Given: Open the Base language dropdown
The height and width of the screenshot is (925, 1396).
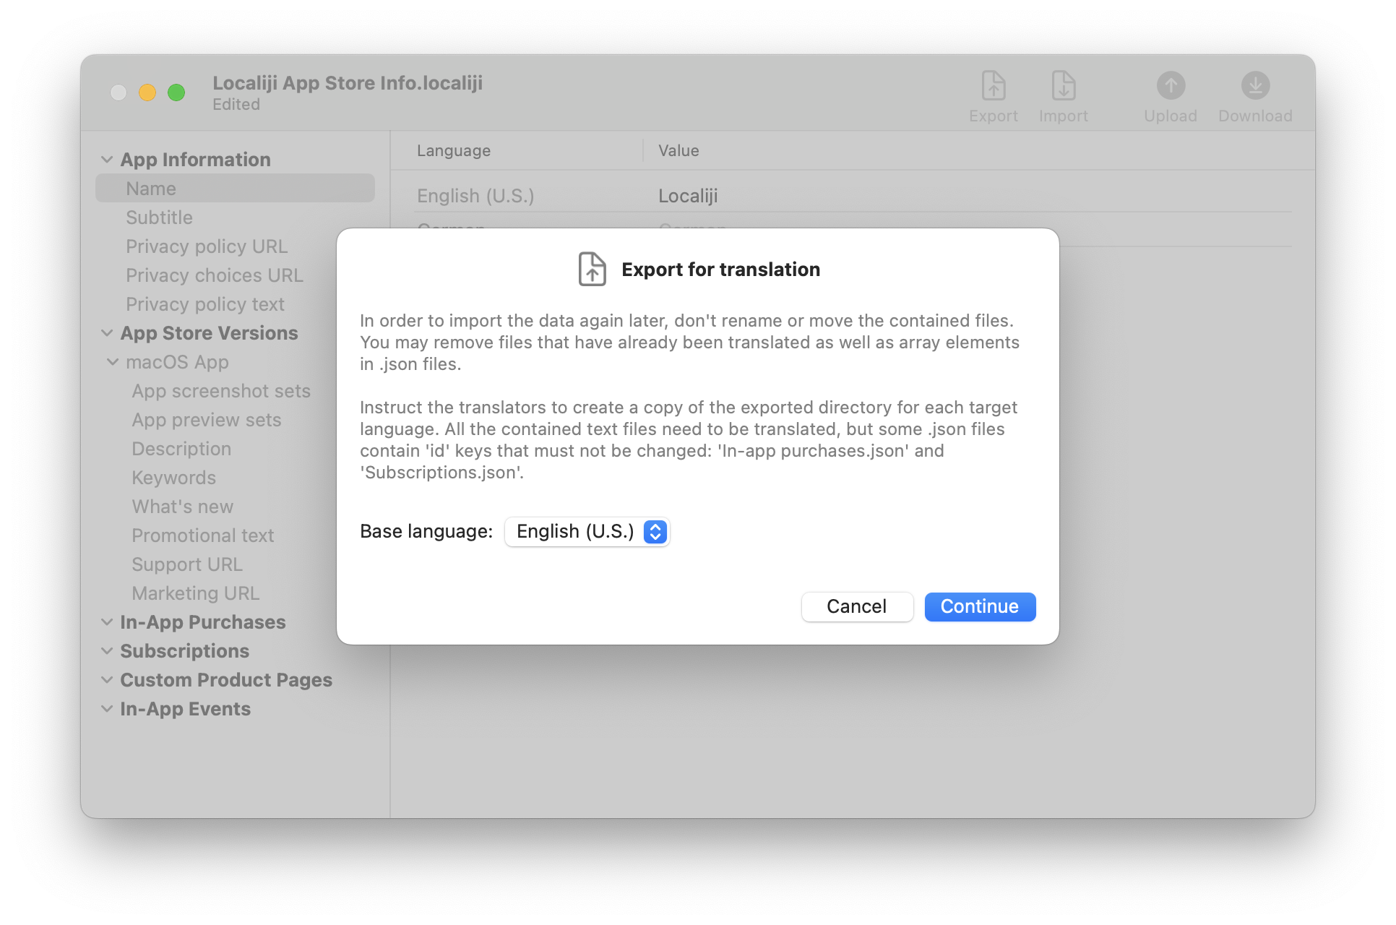Looking at the screenshot, I should tap(587, 532).
